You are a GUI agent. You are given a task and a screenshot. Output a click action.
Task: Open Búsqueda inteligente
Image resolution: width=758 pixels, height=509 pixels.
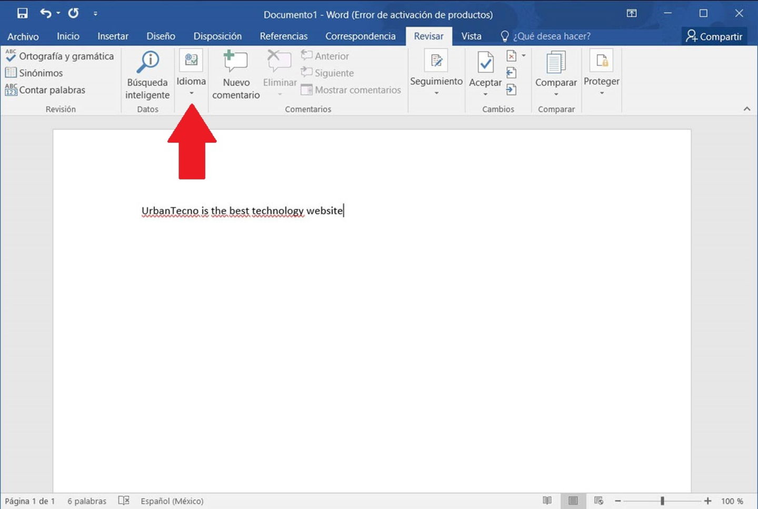pos(147,75)
